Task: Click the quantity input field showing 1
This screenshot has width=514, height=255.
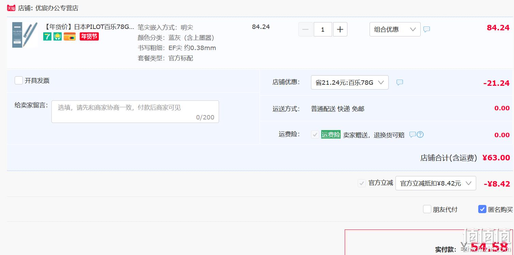Action: (323, 30)
